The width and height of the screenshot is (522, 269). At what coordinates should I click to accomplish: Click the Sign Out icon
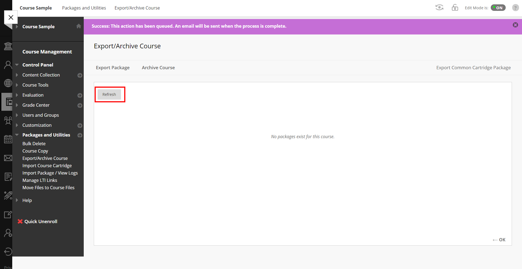[x=8, y=252]
